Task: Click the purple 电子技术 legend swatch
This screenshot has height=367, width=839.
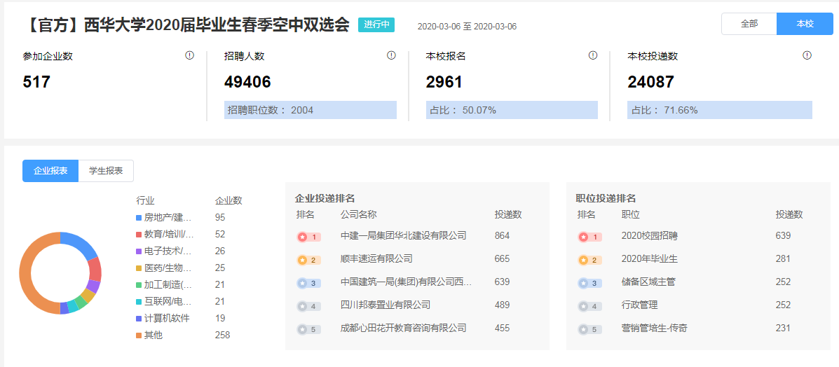Action: tap(139, 251)
